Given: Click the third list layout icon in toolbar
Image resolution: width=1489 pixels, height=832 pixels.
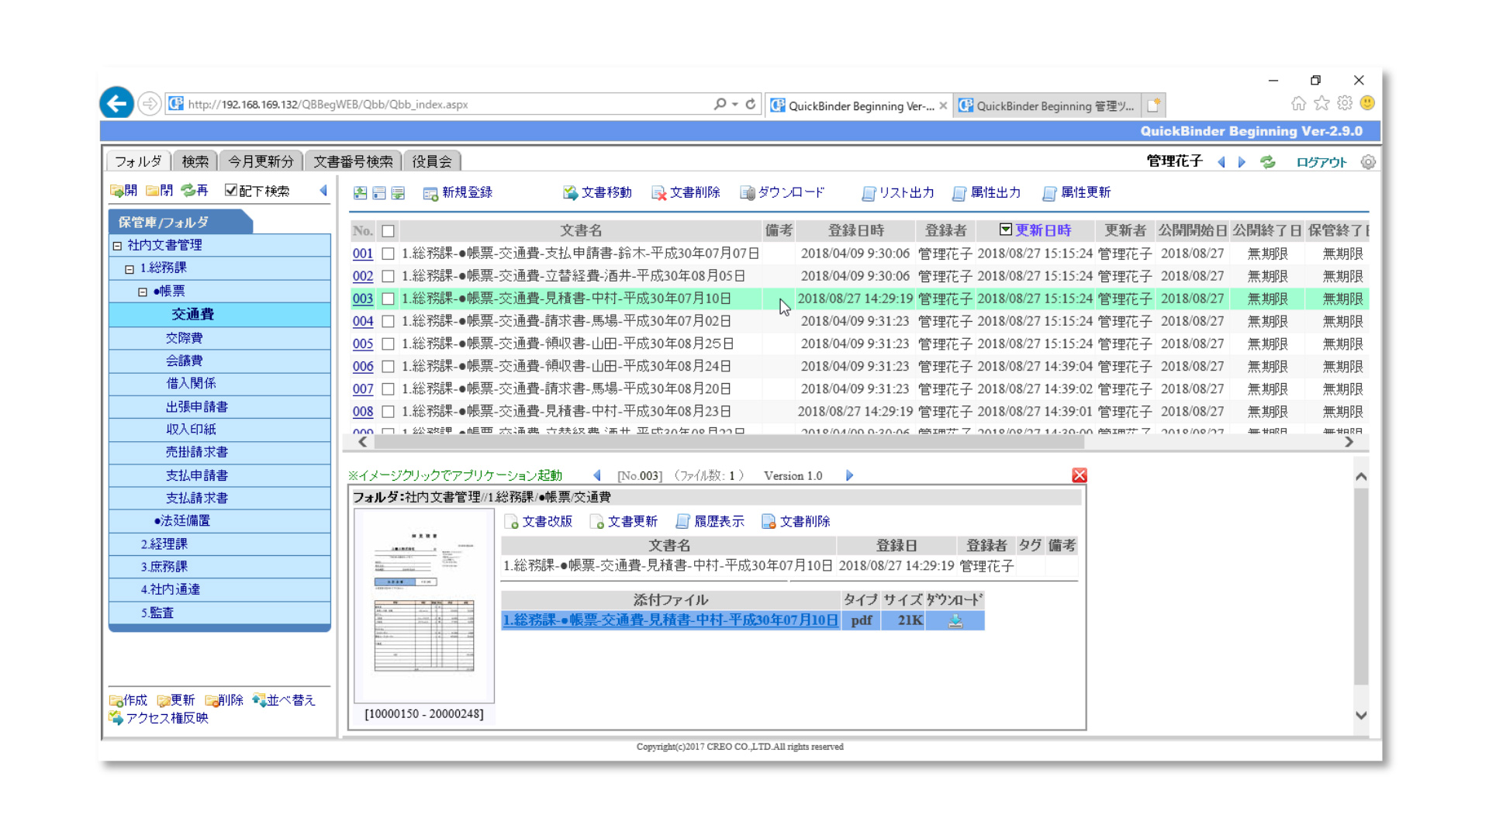Looking at the screenshot, I should point(398,193).
